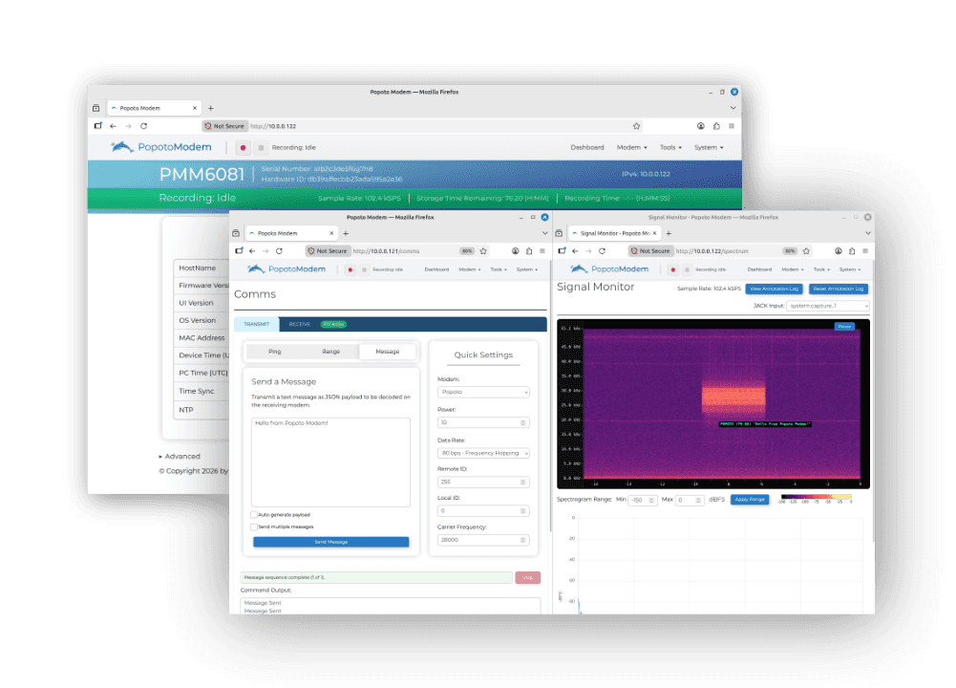Viewport: 956px width, 688px height.
Task: Reload the Comms page
Action: pyautogui.click(x=279, y=251)
